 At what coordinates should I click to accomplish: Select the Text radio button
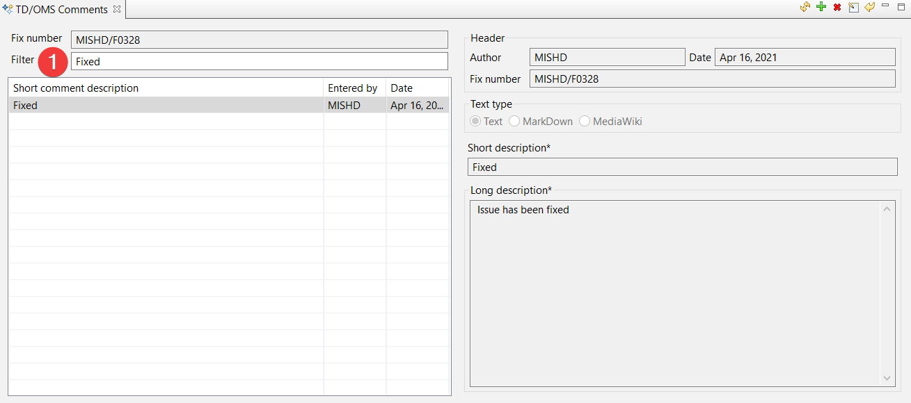pyautogui.click(x=476, y=122)
